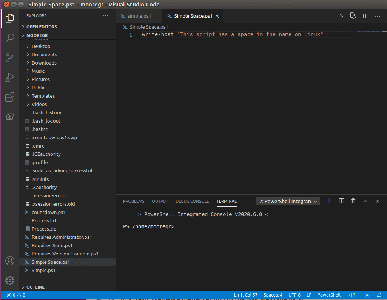The image size is (387, 300).
Task: Switch to the Debug Console tab
Action: pyautogui.click(x=192, y=201)
